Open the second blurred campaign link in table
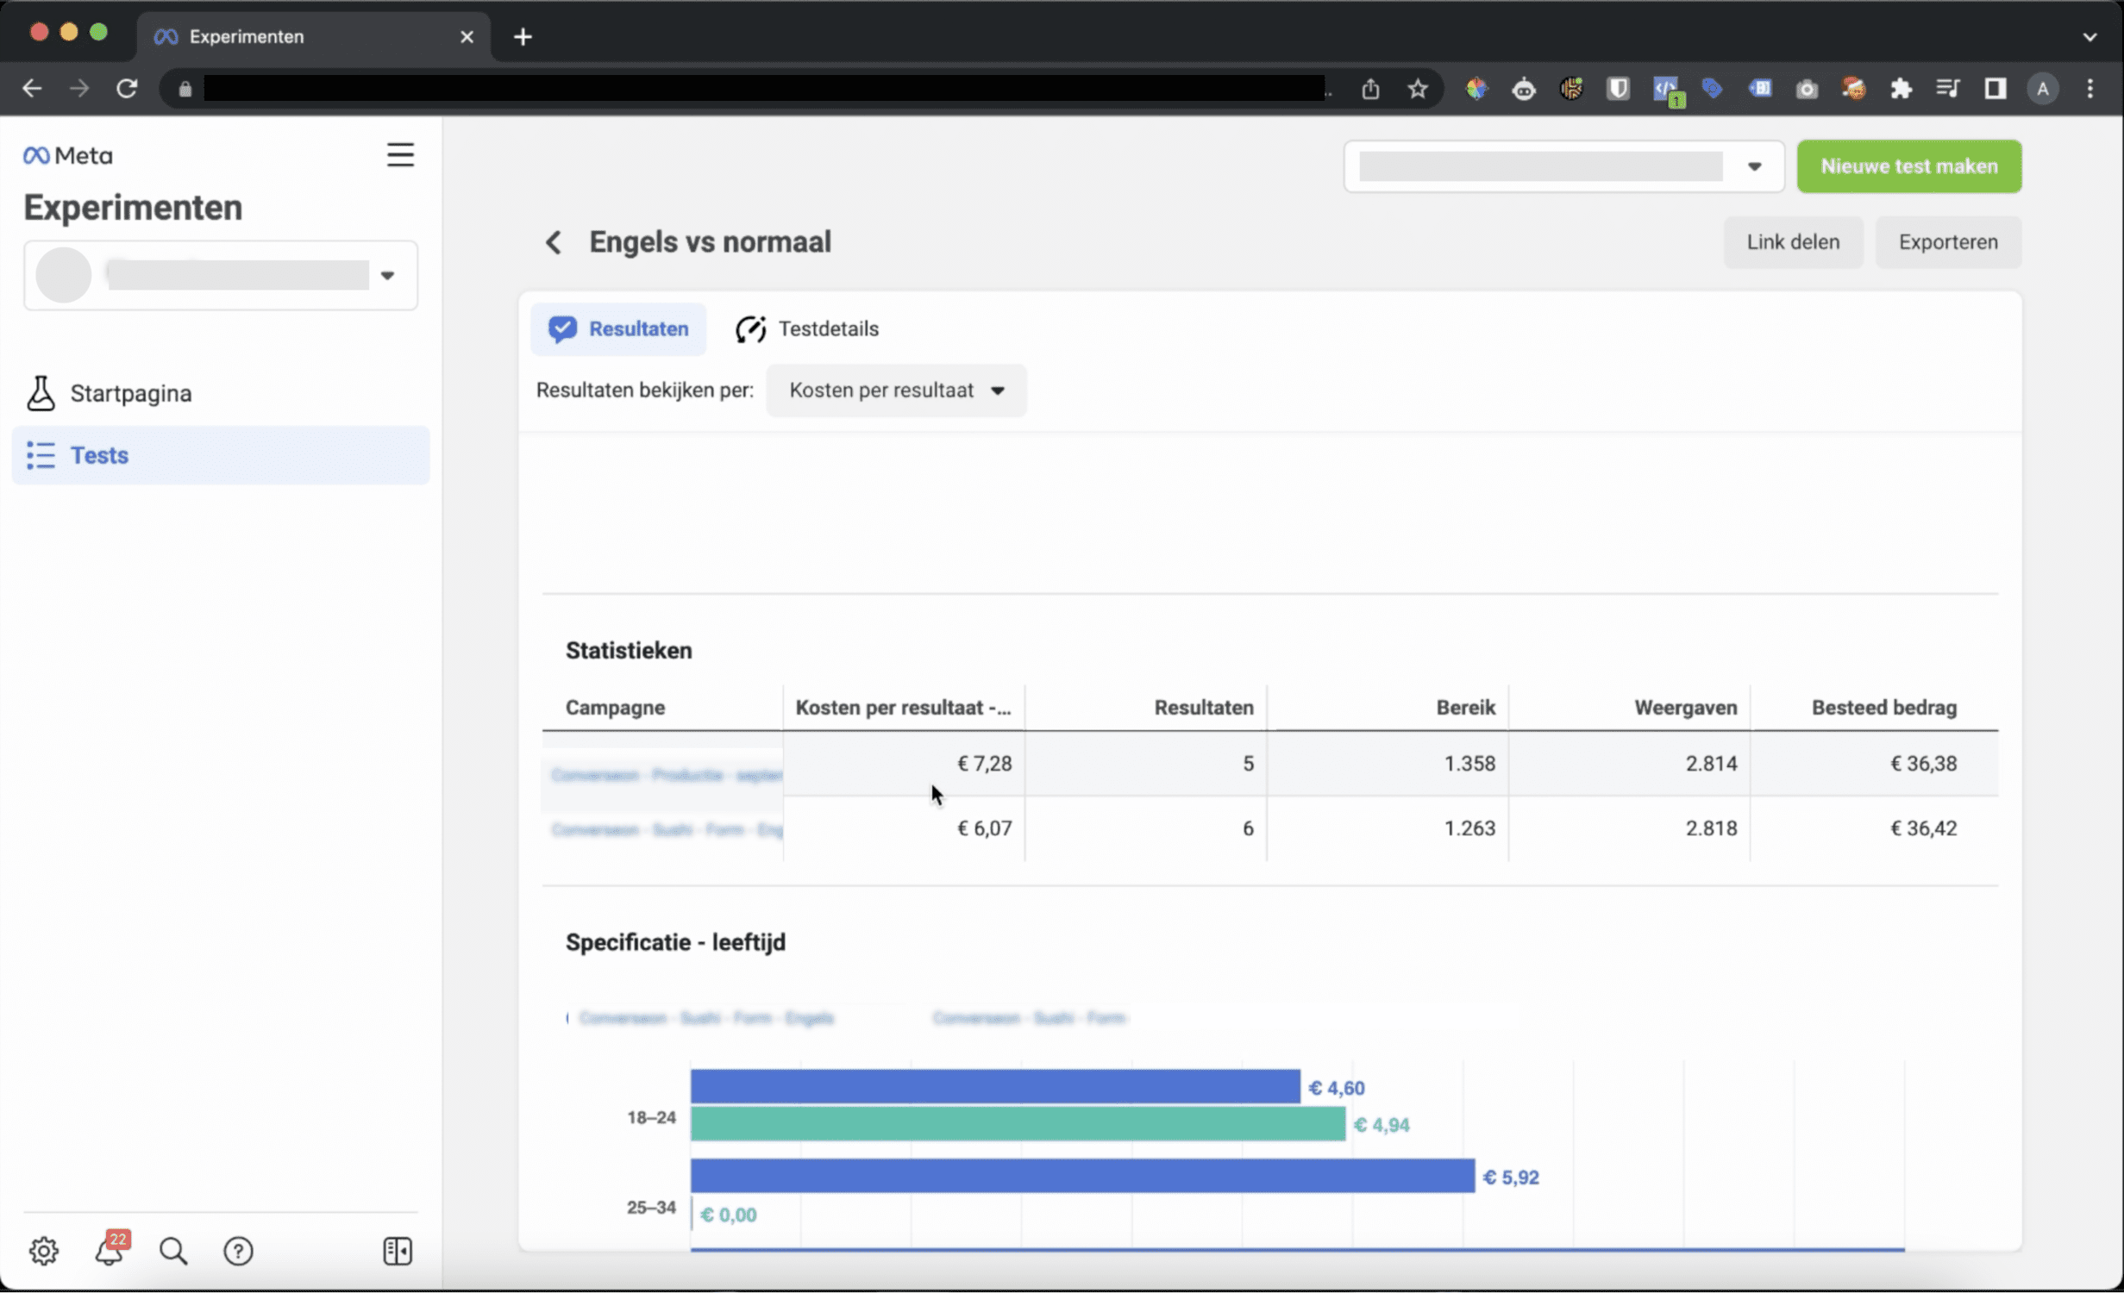 click(667, 830)
